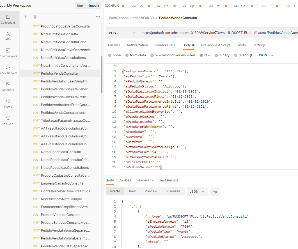Switch to the Pre-request Script tab
This screenshot has height=249, width=298.
[216, 45]
